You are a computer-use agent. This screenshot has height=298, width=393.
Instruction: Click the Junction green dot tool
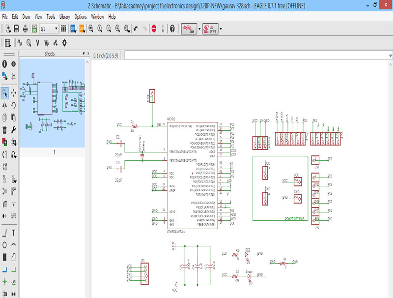click(4, 282)
